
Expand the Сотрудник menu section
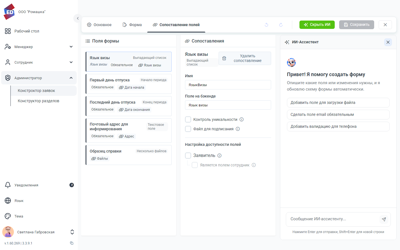pyautogui.click(x=39, y=62)
